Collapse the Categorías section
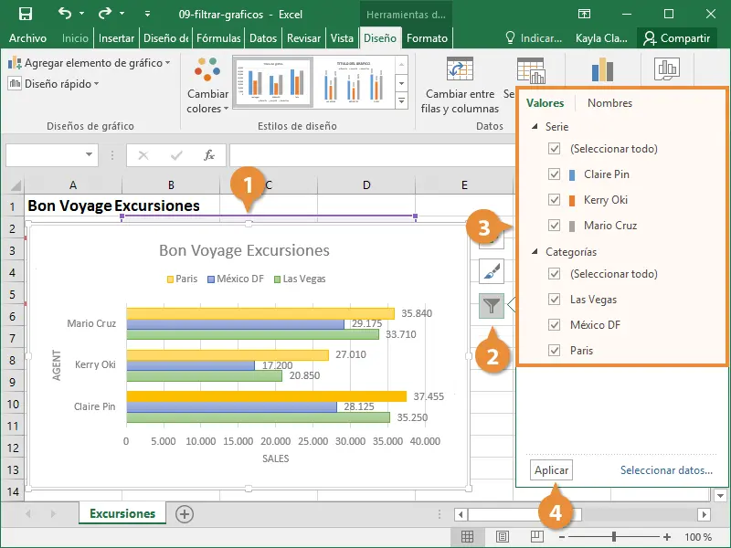This screenshot has width=731, height=548. pos(535,252)
